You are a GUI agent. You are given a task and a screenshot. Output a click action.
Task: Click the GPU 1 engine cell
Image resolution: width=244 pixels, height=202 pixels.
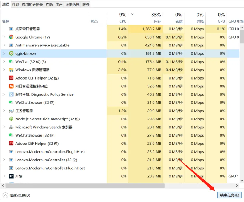(x=233, y=176)
